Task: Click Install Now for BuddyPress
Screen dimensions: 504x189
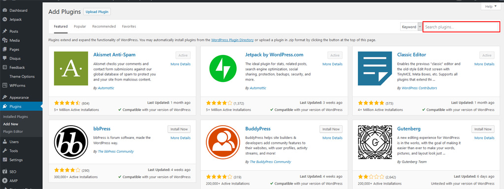Action: pos(331,129)
